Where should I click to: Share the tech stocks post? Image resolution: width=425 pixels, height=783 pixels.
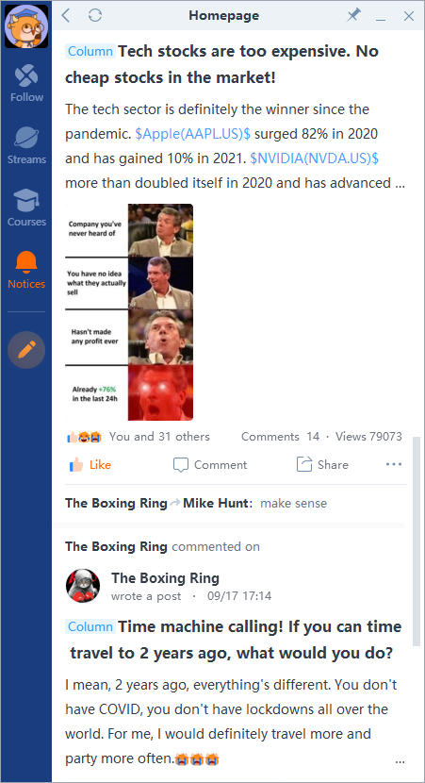[322, 465]
